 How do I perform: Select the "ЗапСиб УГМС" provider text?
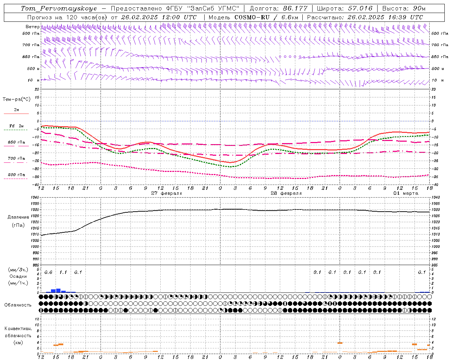click(214, 8)
